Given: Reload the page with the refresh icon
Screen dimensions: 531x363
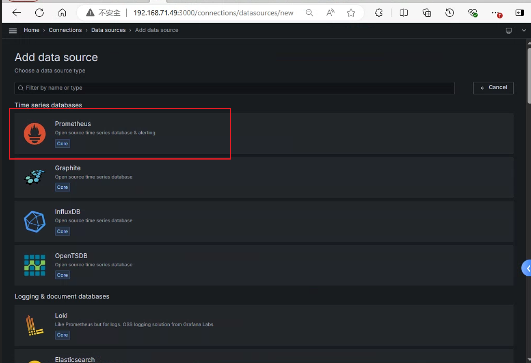Looking at the screenshot, I should click(x=39, y=13).
